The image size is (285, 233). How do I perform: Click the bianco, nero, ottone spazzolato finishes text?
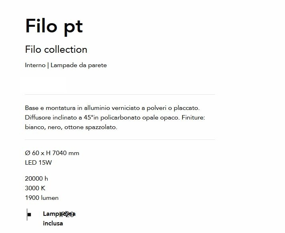71,127
